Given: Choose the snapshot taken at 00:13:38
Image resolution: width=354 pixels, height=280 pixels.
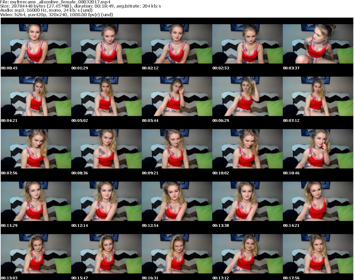Looking at the screenshot, I should click(x=247, y=201).
